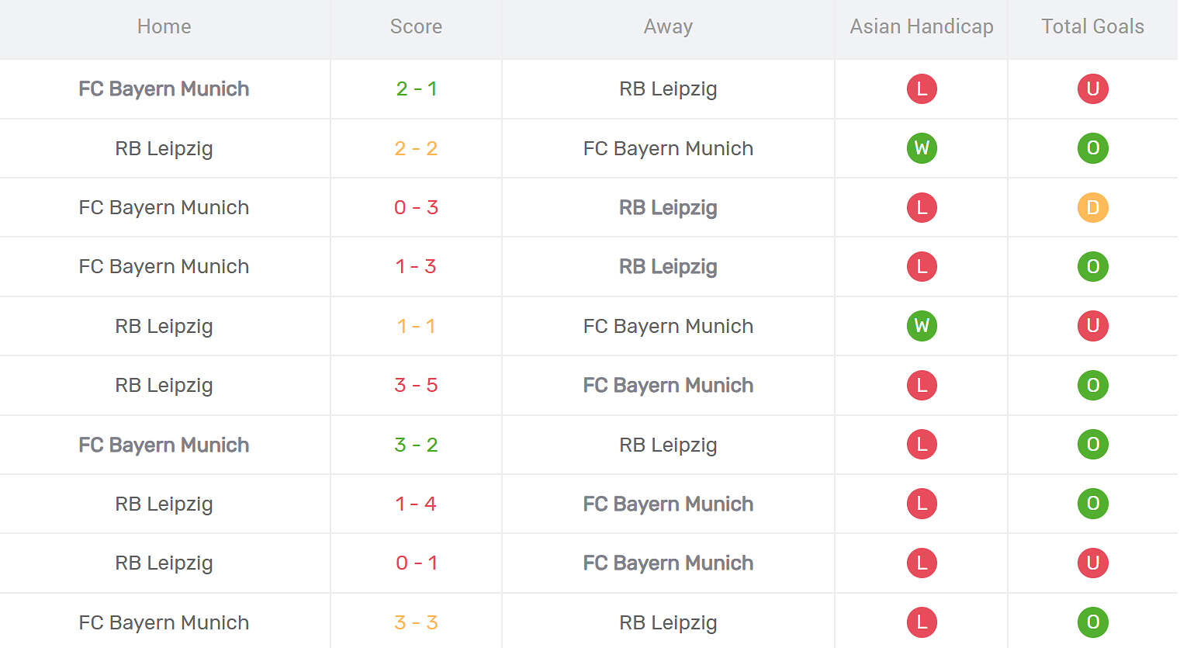Click the green O badge in the 1 - 3 row

(1092, 266)
